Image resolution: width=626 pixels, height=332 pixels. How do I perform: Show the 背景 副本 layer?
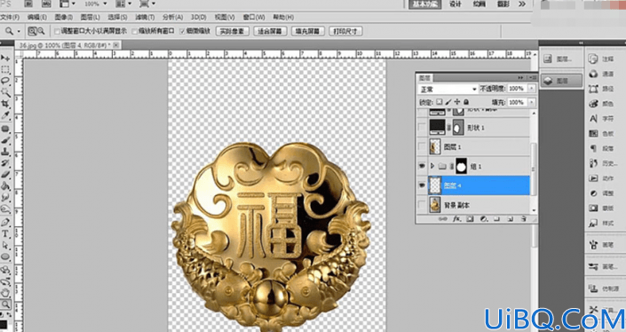pyautogui.click(x=422, y=205)
